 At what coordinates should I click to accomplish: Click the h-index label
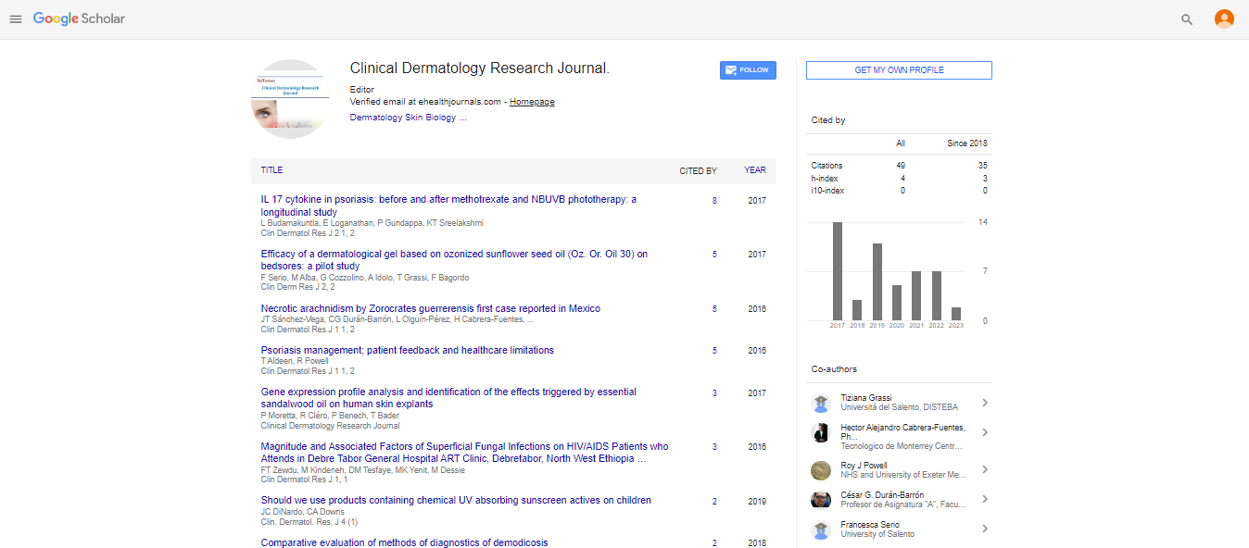tap(825, 179)
